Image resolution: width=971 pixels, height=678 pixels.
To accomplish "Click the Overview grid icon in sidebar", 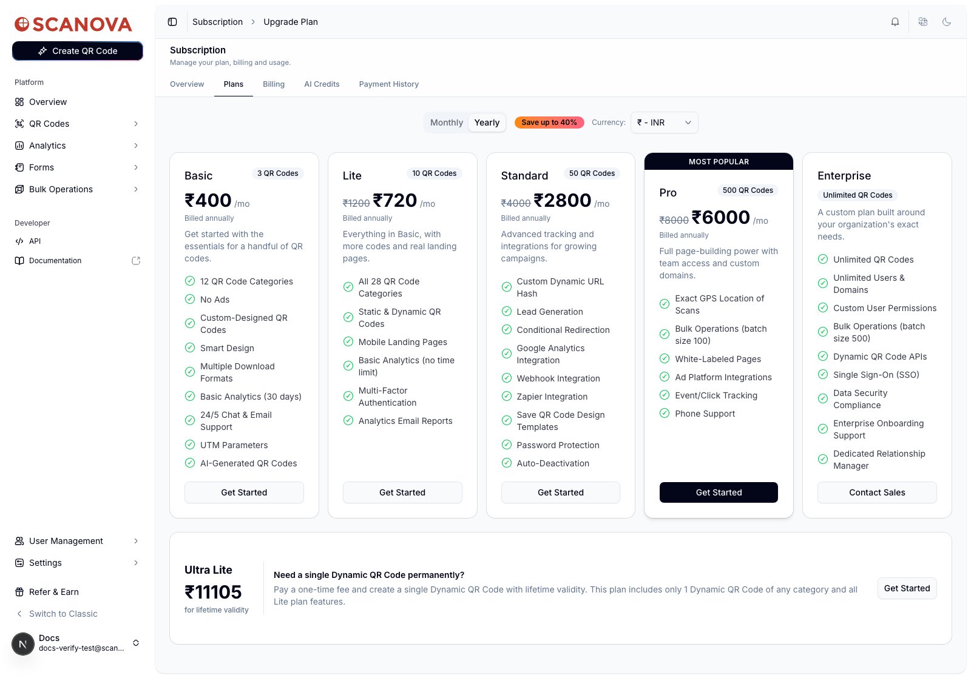I will pyautogui.click(x=19, y=102).
